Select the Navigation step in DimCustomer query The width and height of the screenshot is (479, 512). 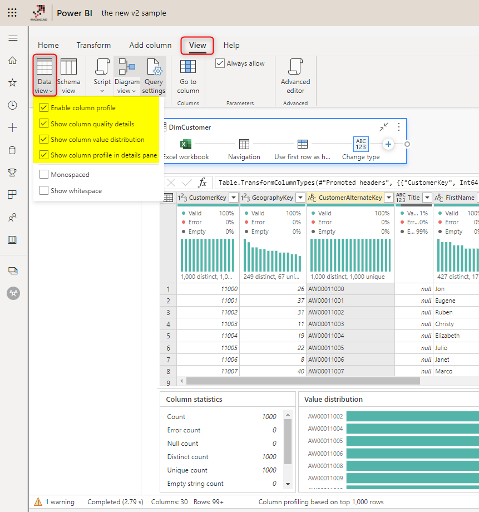244,144
